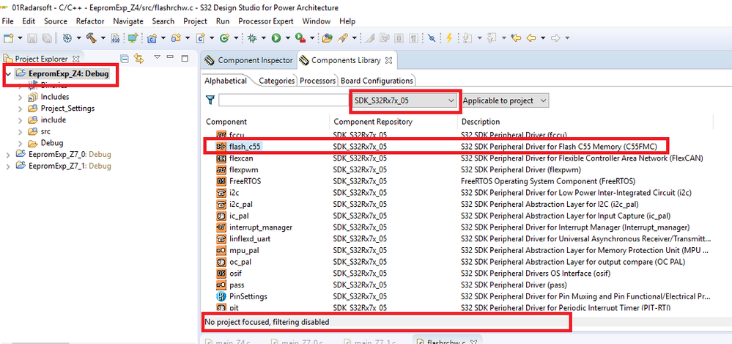Screen dimensions: 732x344
Task: Open the Navigate menu
Action: click(x=128, y=21)
